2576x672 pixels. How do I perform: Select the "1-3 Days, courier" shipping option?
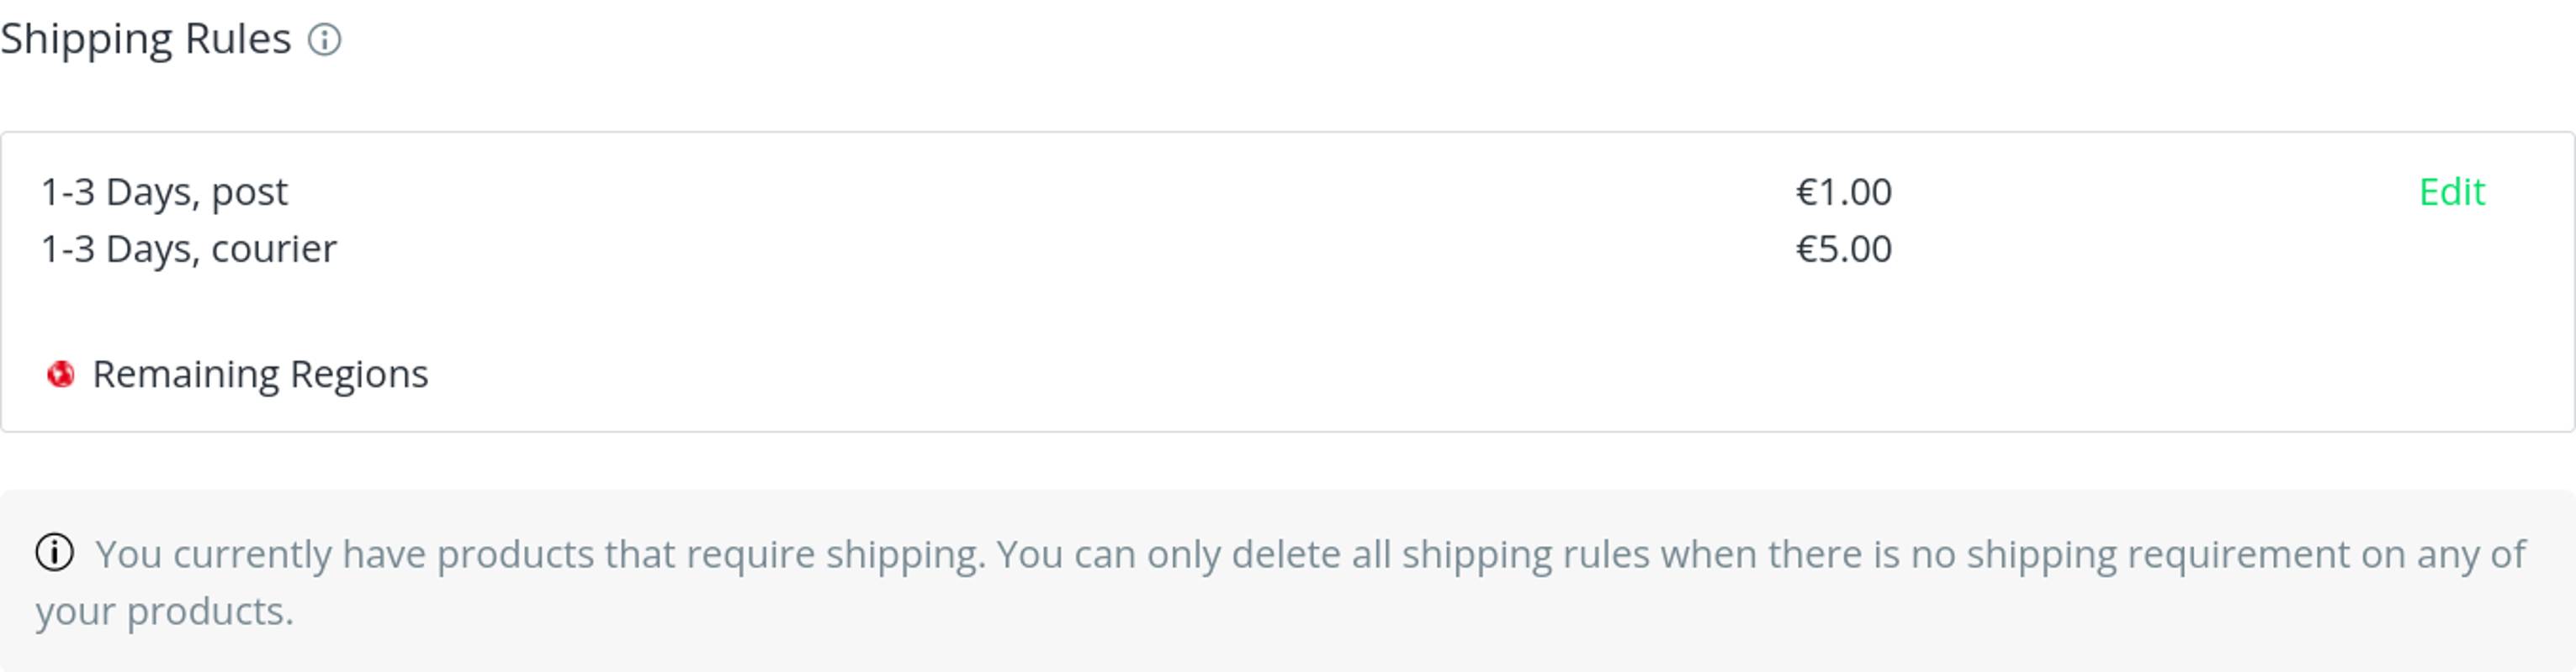click(188, 249)
